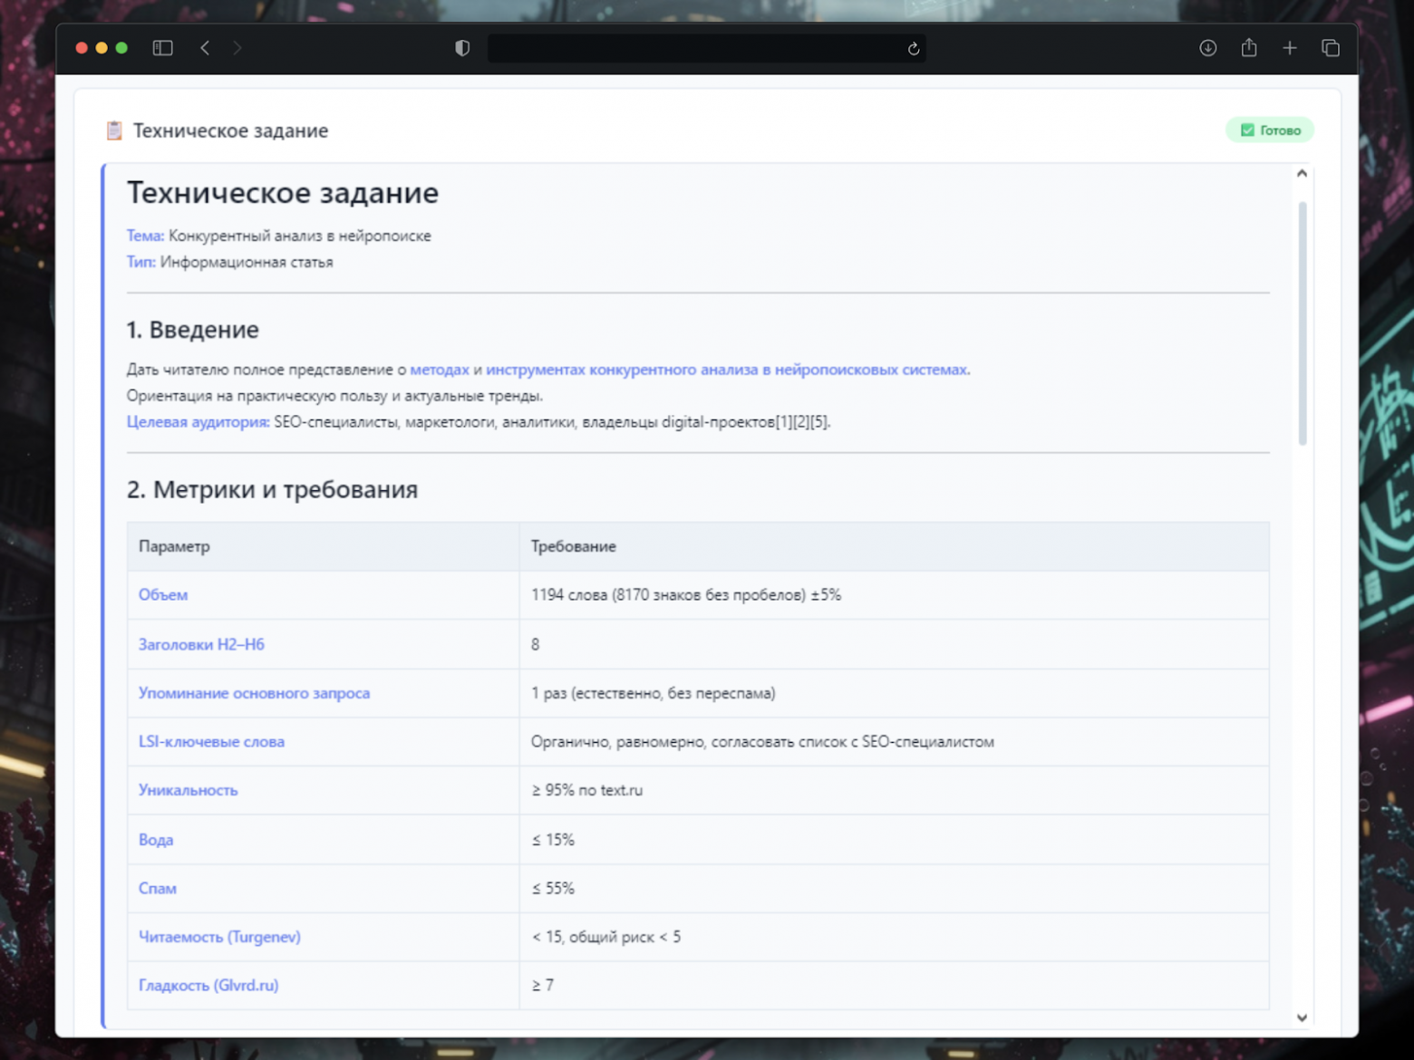The width and height of the screenshot is (1414, 1060).
Task: Click the scroll-up arrow on the document
Action: click(1302, 172)
